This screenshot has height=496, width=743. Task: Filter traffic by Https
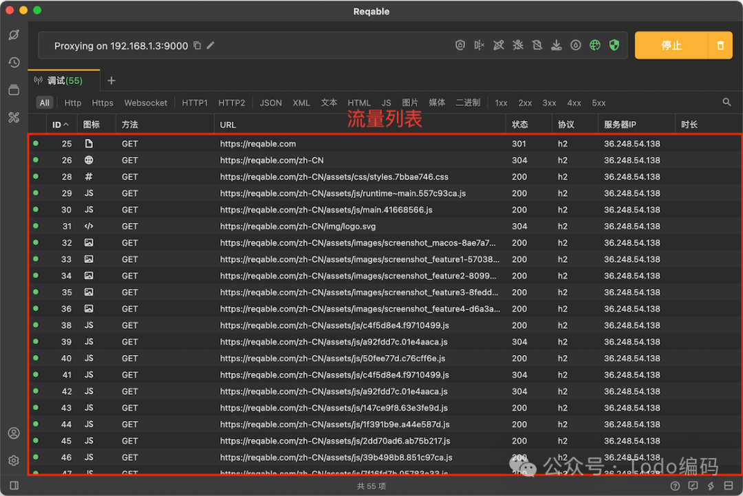pos(103,103)
